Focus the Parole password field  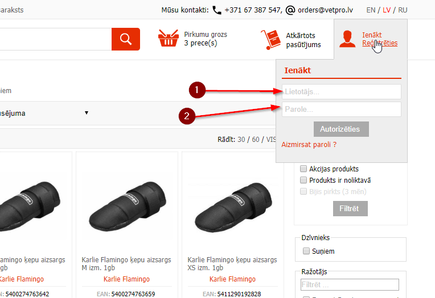(x=341, y=109)
